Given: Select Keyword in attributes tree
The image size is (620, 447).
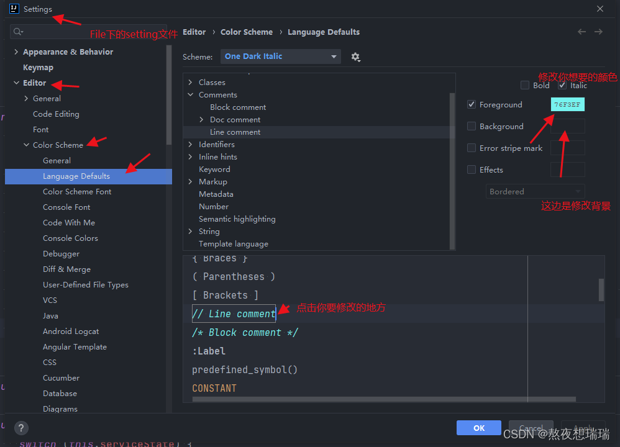Looking at the screenshot, I should click(x=214, y=169).
